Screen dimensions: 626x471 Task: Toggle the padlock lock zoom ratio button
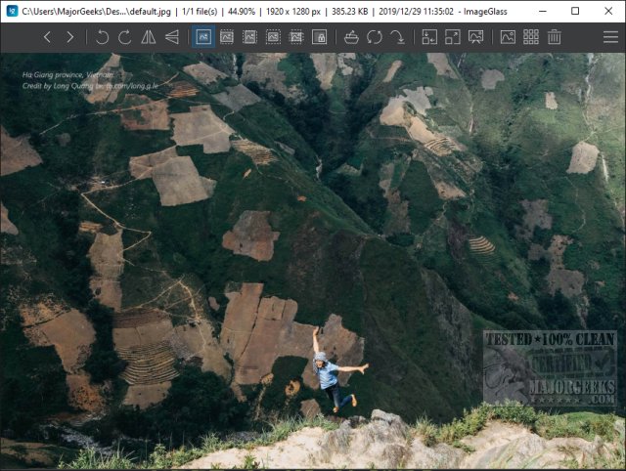319,37
